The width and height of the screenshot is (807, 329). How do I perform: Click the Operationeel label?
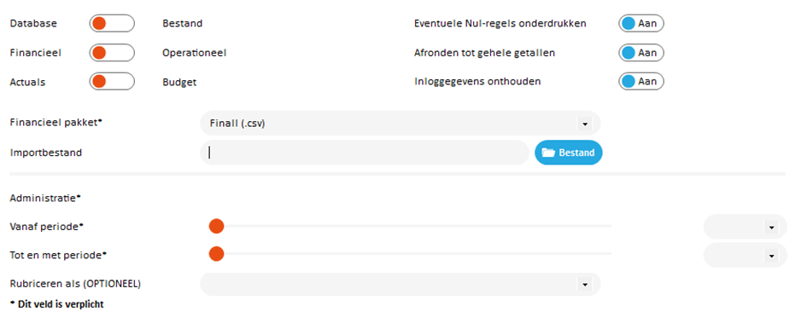click(195, 53)
